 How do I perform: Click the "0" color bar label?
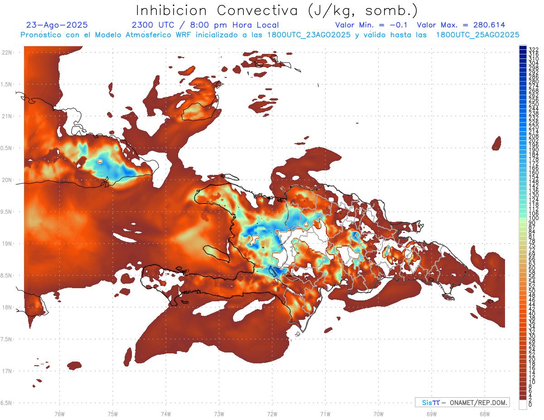click(530, 405)
